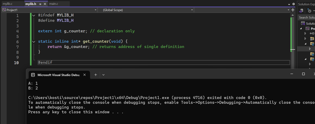Click the terminal icon on console tab
Screen dimensions: 315x124
tap(33, 75)
